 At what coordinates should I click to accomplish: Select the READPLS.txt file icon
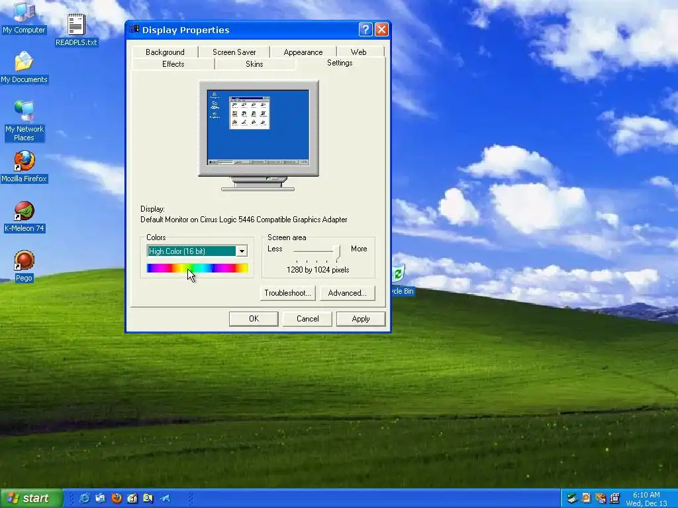(76, 29)
